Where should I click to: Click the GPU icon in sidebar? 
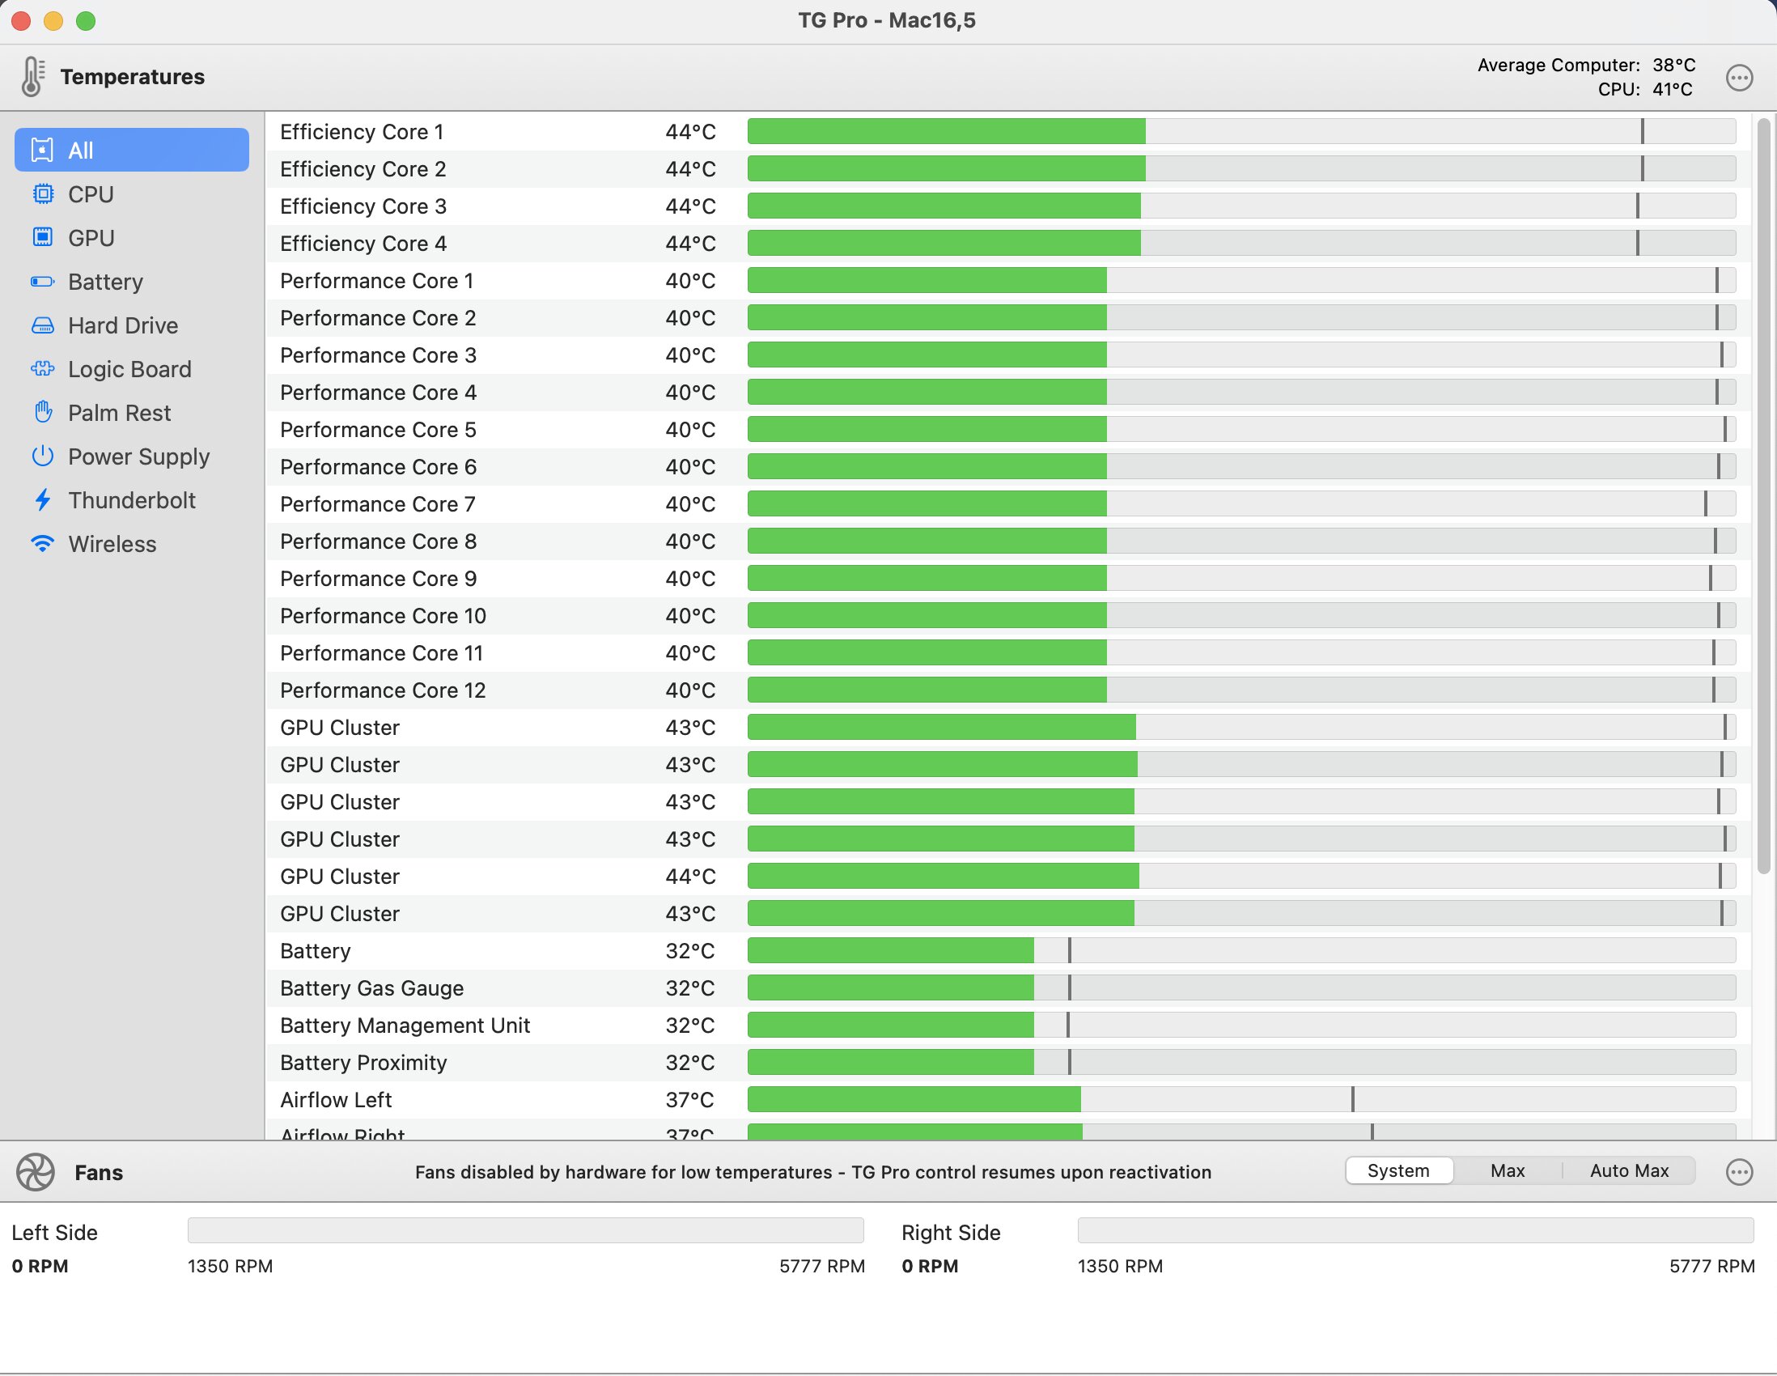point(42,238)
